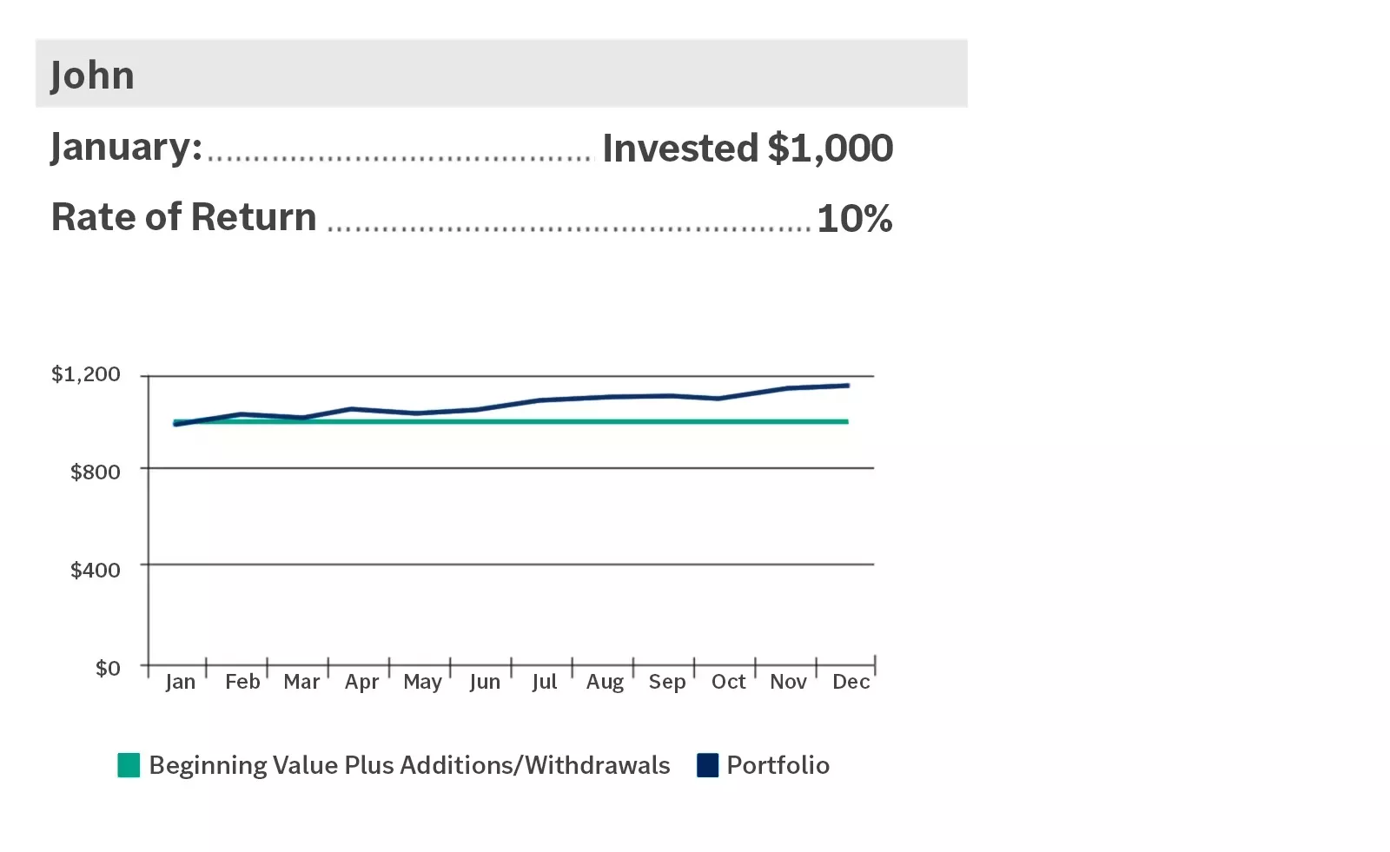Click the Sep month label
The height and width of the screenshot is (852, 1390).
[666, 682]
